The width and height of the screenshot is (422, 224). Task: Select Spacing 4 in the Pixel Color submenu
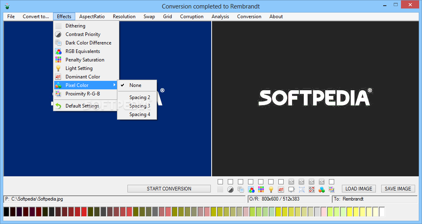click(137, 114)
